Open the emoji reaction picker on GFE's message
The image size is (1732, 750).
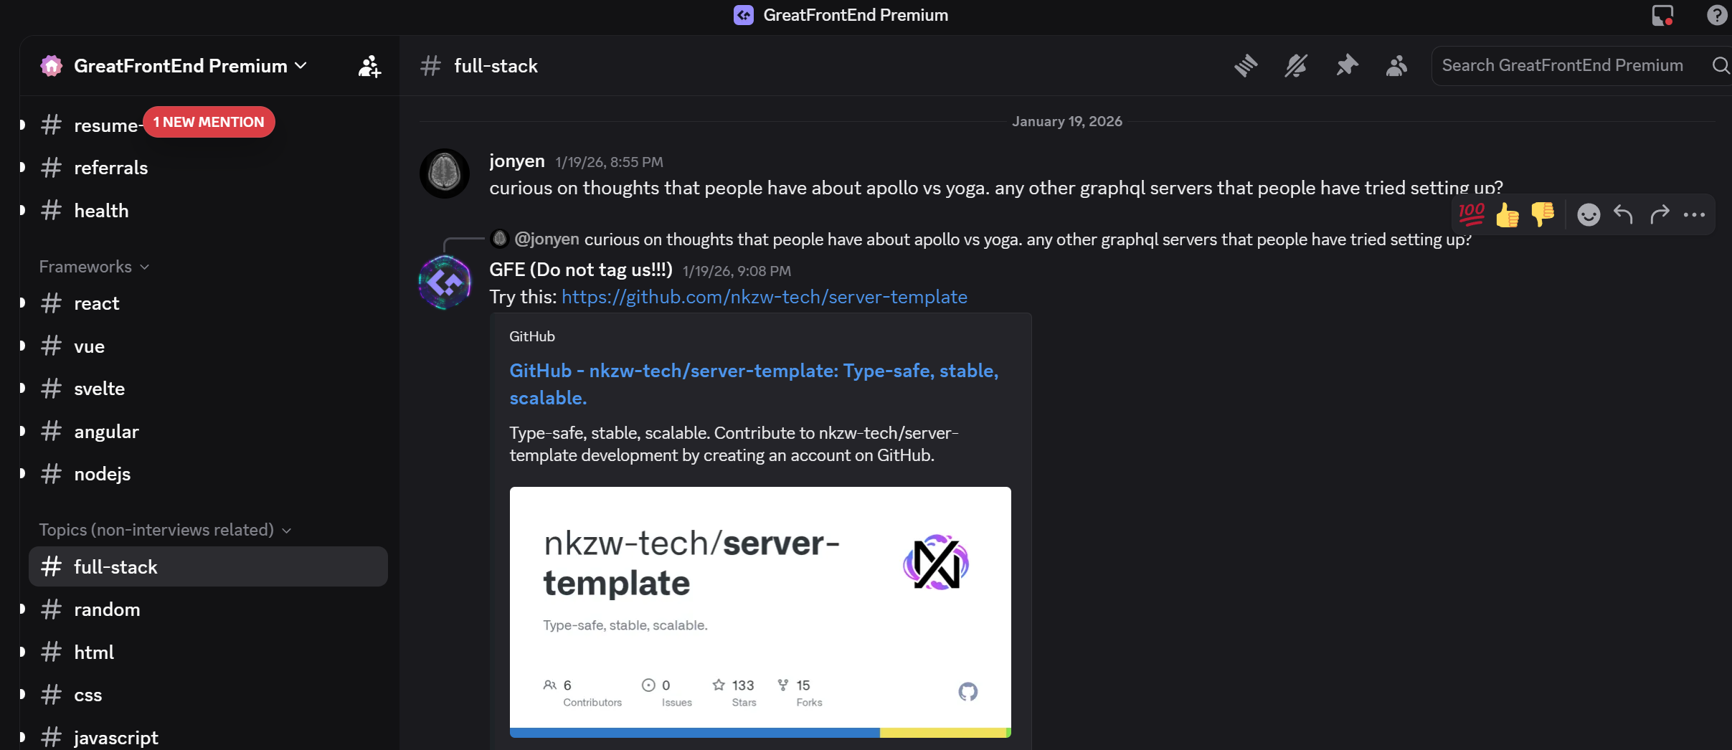point(1589,214)
